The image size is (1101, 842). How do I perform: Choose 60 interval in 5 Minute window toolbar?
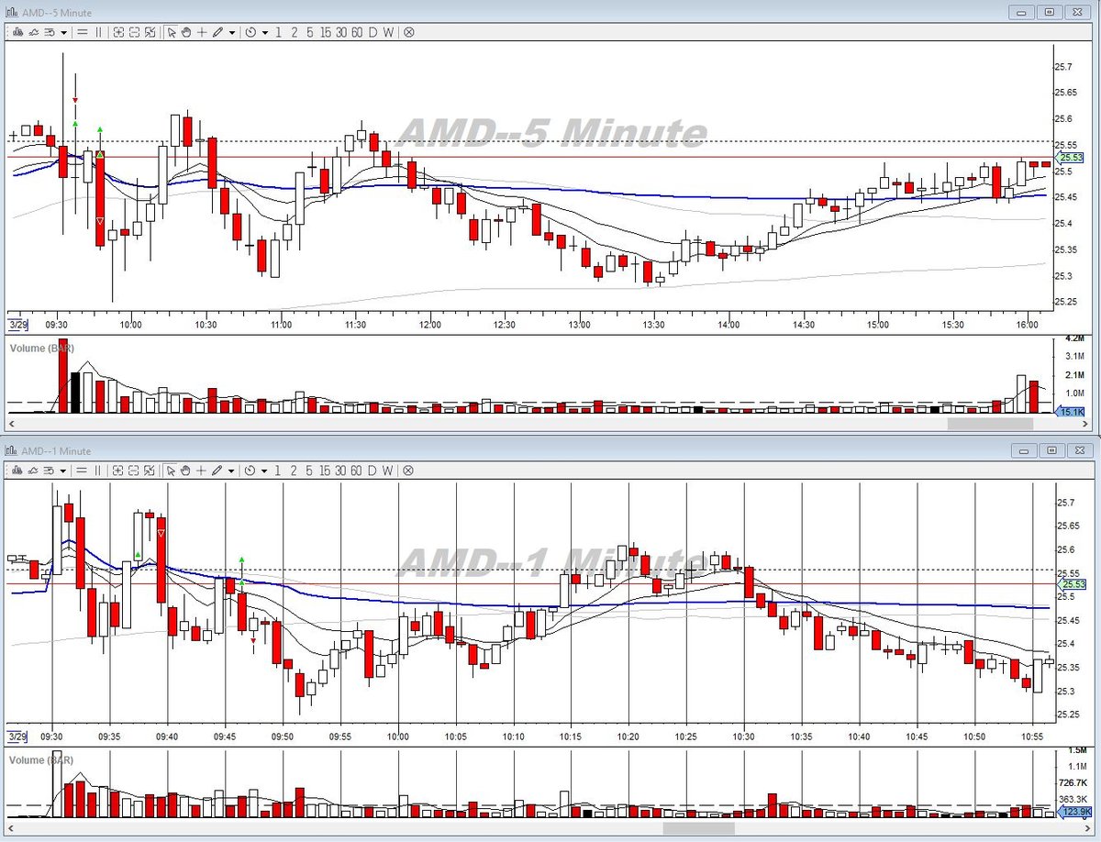point(357,32)
